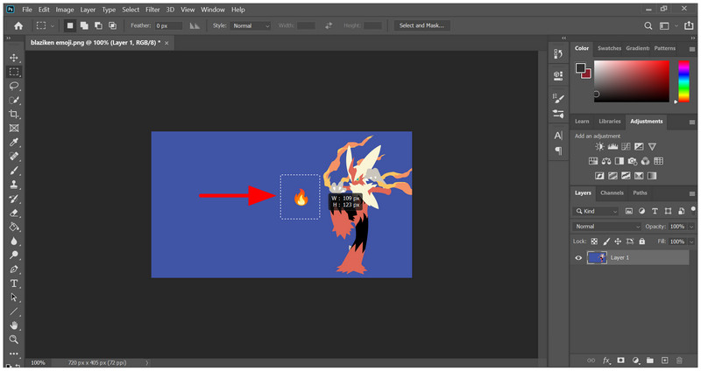The height and width of the screenshot is (371, 701).
Task: Toggle Lock image pixels brush icon
Action: pos(606,241)
